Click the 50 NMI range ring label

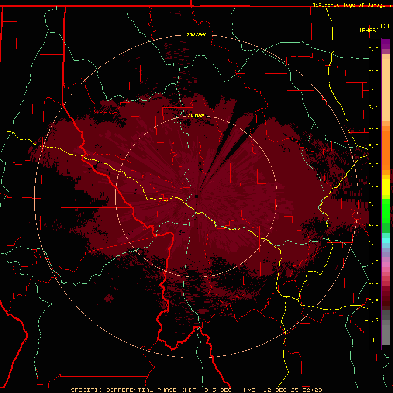196,115
